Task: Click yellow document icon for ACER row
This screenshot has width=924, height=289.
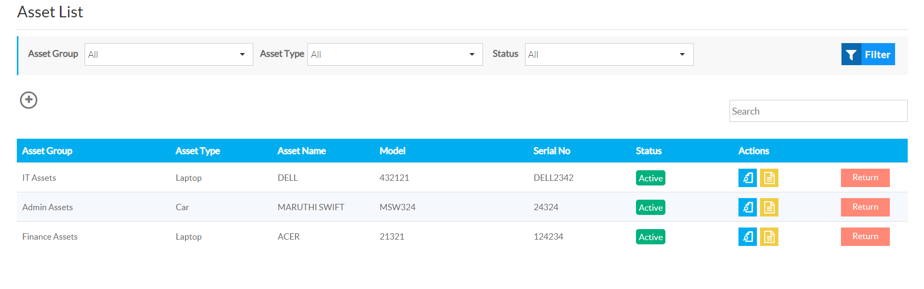Action: (x=769, y=237)
